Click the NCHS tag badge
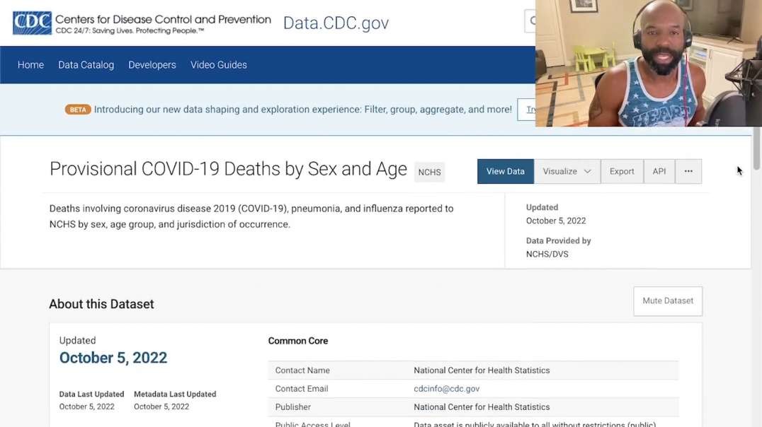This screenshot has width=762, height=427. pyautogui.click(x=430, y=172)
